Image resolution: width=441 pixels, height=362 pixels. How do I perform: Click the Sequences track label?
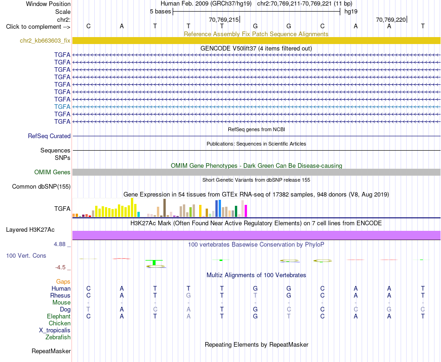click(55, 151)
